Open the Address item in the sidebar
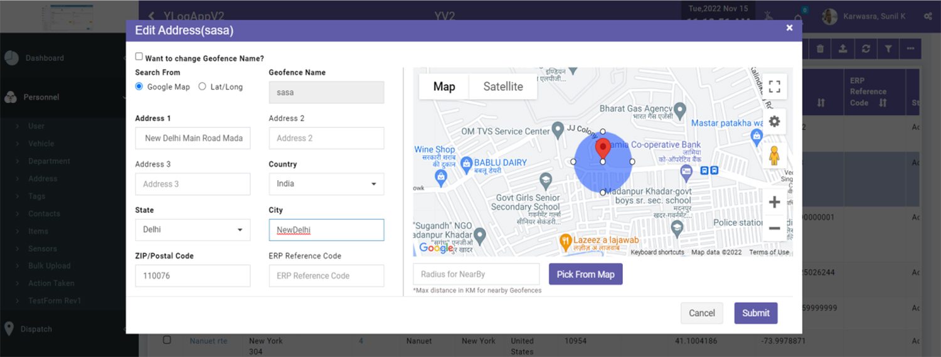The width and height of the screenshot is (941, 357). point(43,179)
